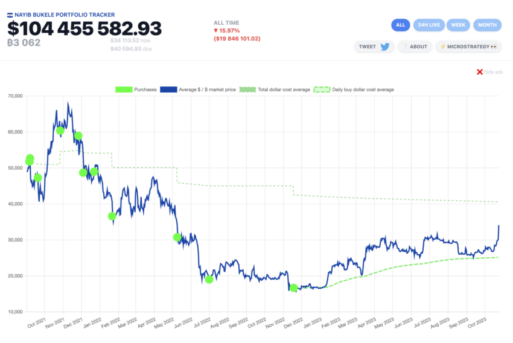The width and height of the screenshot is (513, 343).
Task: Select the ALL time range tab
Action: coord(401,25)
